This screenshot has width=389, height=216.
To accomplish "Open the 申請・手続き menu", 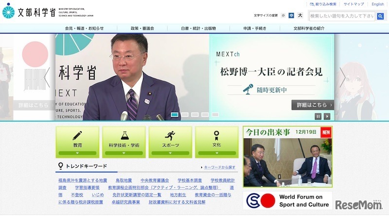I will tap(255, 29).
